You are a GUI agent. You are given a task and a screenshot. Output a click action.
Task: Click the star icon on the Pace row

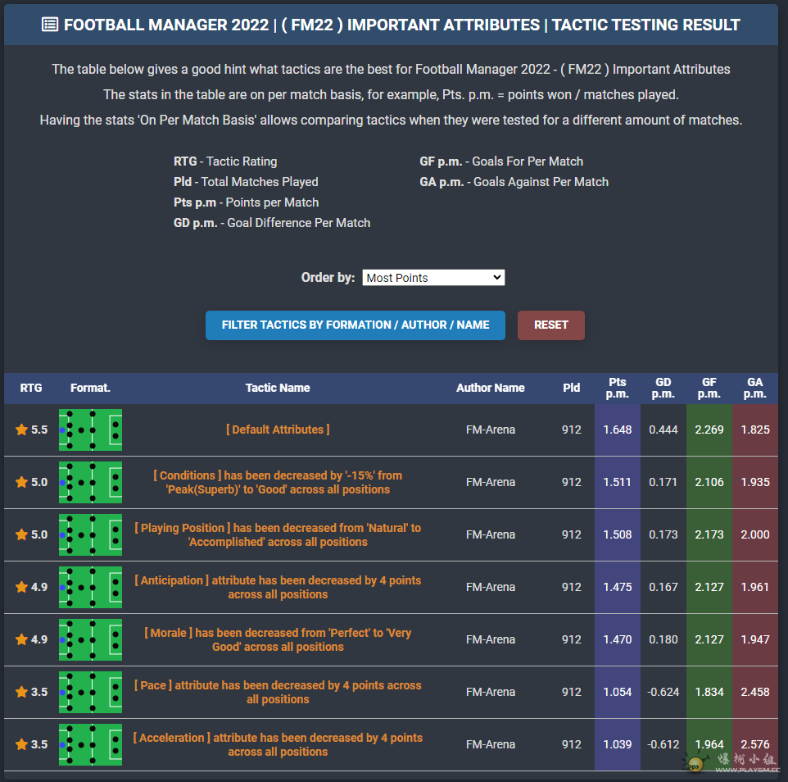point(21,692)
